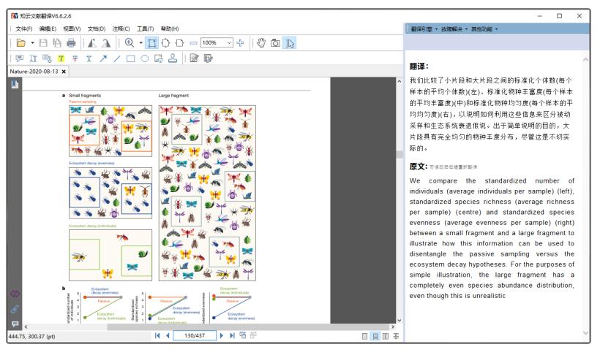Screen dimensions: 600x355
Task: Click the Stamp annotation tool
Action: point(173,60)
